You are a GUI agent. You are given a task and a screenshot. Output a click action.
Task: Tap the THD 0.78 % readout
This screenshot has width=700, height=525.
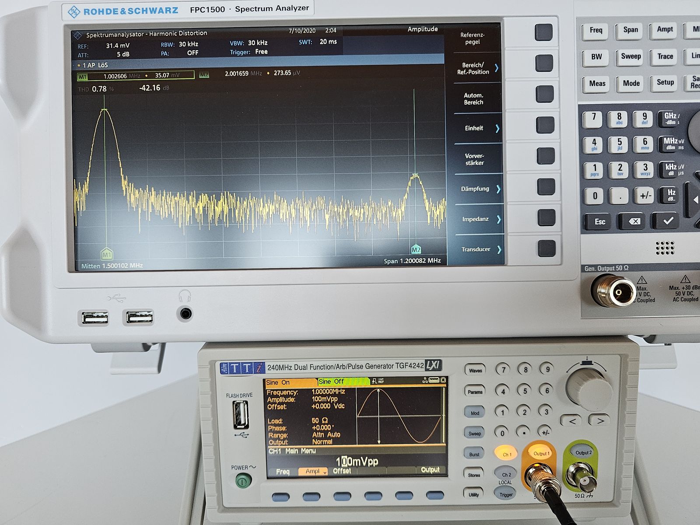pos(96,89)
